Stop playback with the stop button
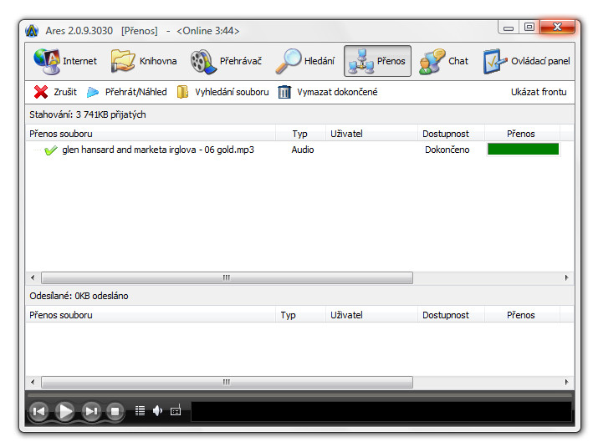The width and height of the screenshot is (593, 442). click(x=115, y=411)
